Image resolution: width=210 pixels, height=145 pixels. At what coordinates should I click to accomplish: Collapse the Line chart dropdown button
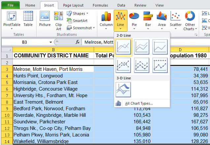[121, 20]
